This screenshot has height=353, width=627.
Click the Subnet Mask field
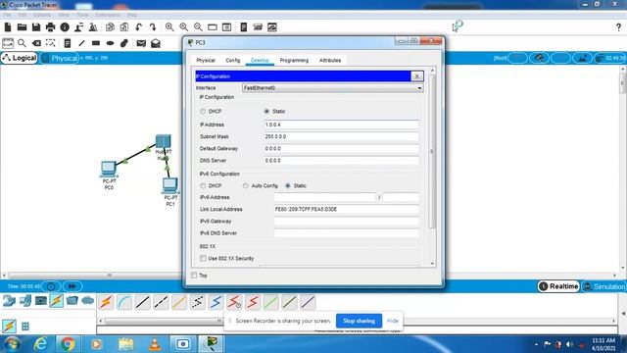click(342, 136)
